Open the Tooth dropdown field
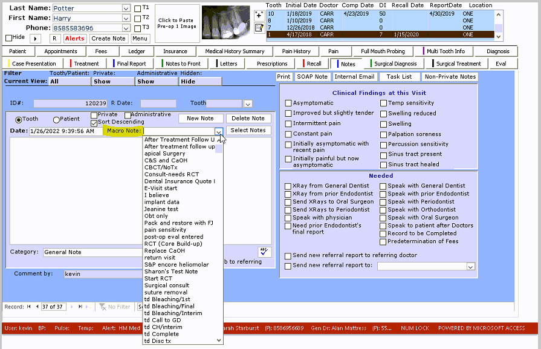541x349 pixels. 247,103
